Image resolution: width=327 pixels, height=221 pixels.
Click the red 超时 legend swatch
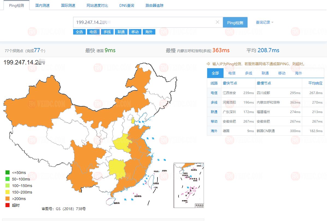click(7, 205)
